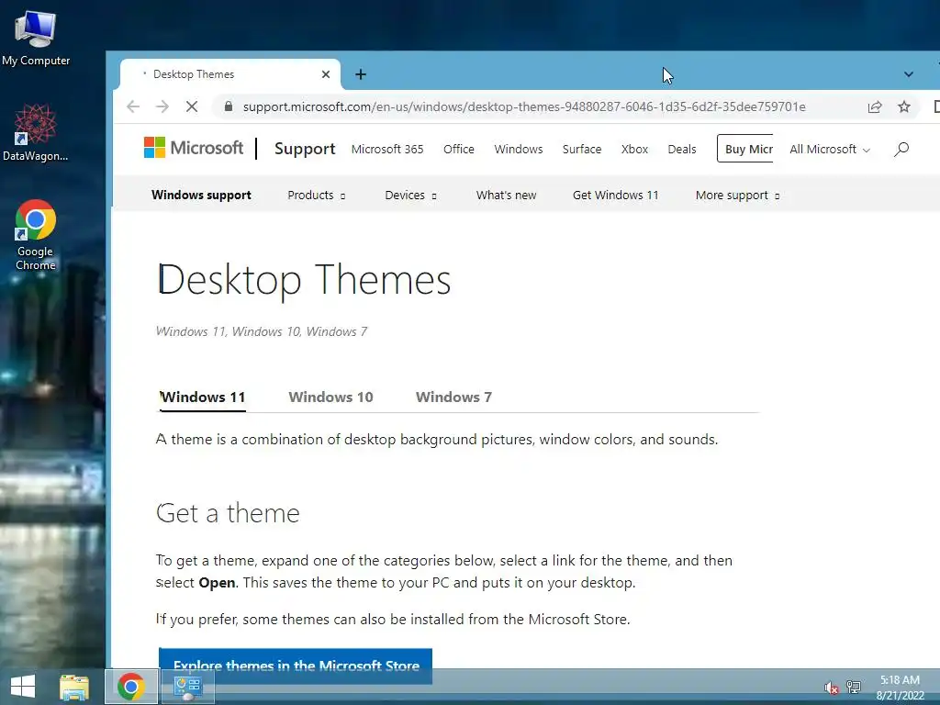Viewport: 940px width, 705px height.
Task: Open Google Chrome desktop shortcut
Action: click(36, 234)
